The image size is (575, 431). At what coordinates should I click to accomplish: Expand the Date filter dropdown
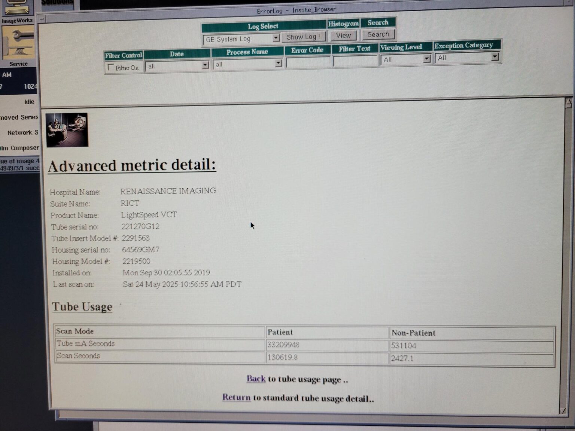click(x=205, y=65)
